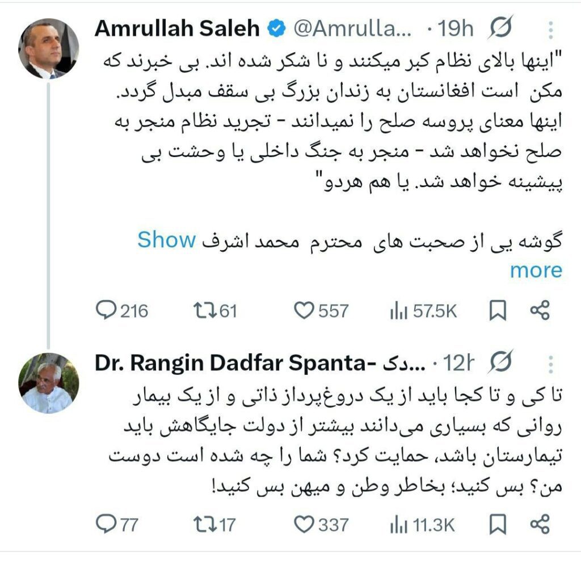Open more options menu on Saleh's tweet
This screenshot has width=581, height=561.
click(549, 28)
